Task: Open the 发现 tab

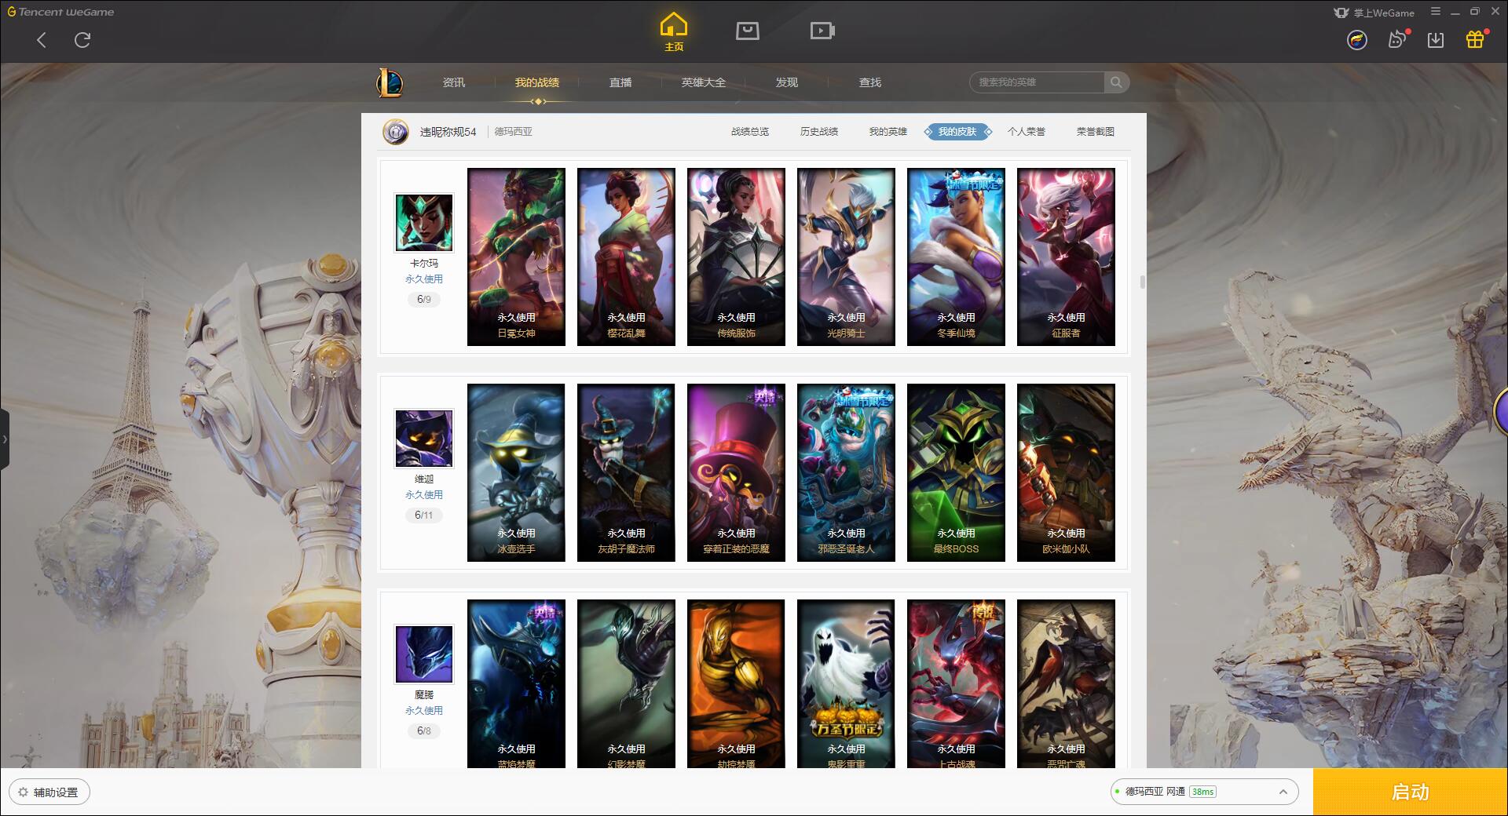Action: tap(787, 82)
